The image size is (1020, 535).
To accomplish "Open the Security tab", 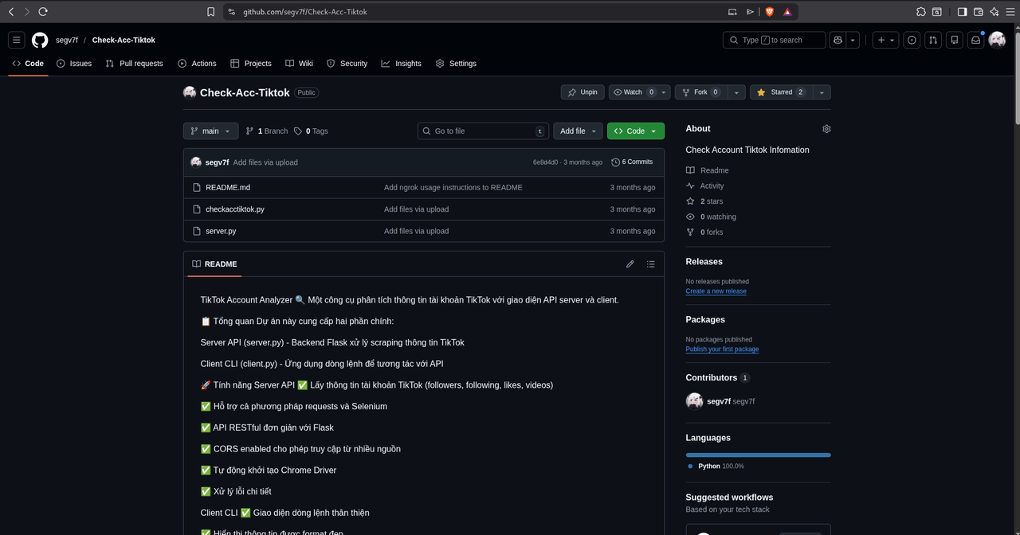I will click(347, 64).
